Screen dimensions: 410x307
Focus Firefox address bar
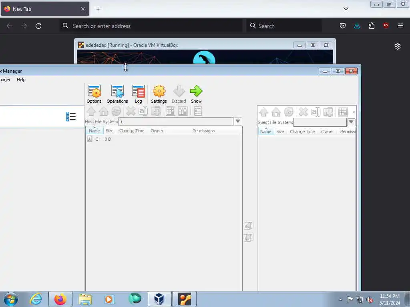click(x=151, y=26)
